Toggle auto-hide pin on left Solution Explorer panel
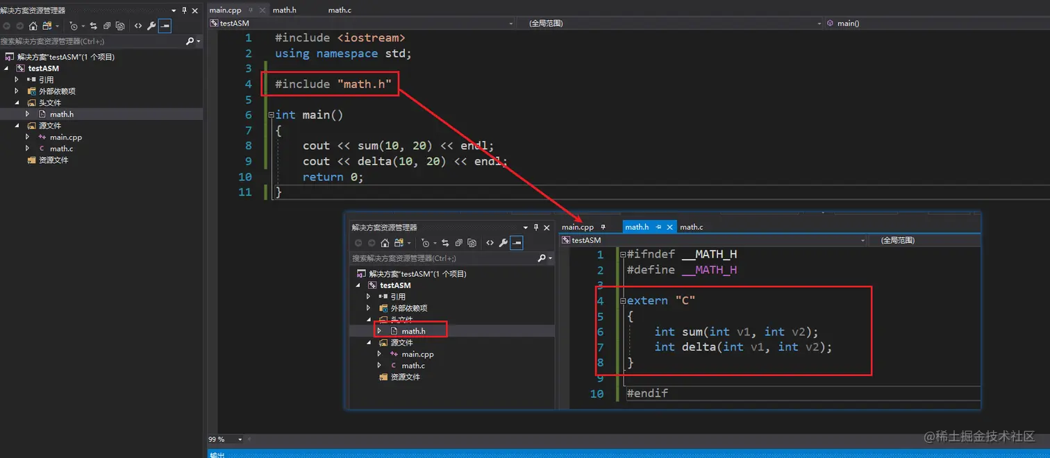The image size is (1050, 458). click(184, 10)
